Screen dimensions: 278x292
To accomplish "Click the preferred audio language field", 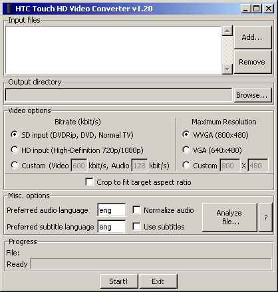I will [x=112, y=210].
